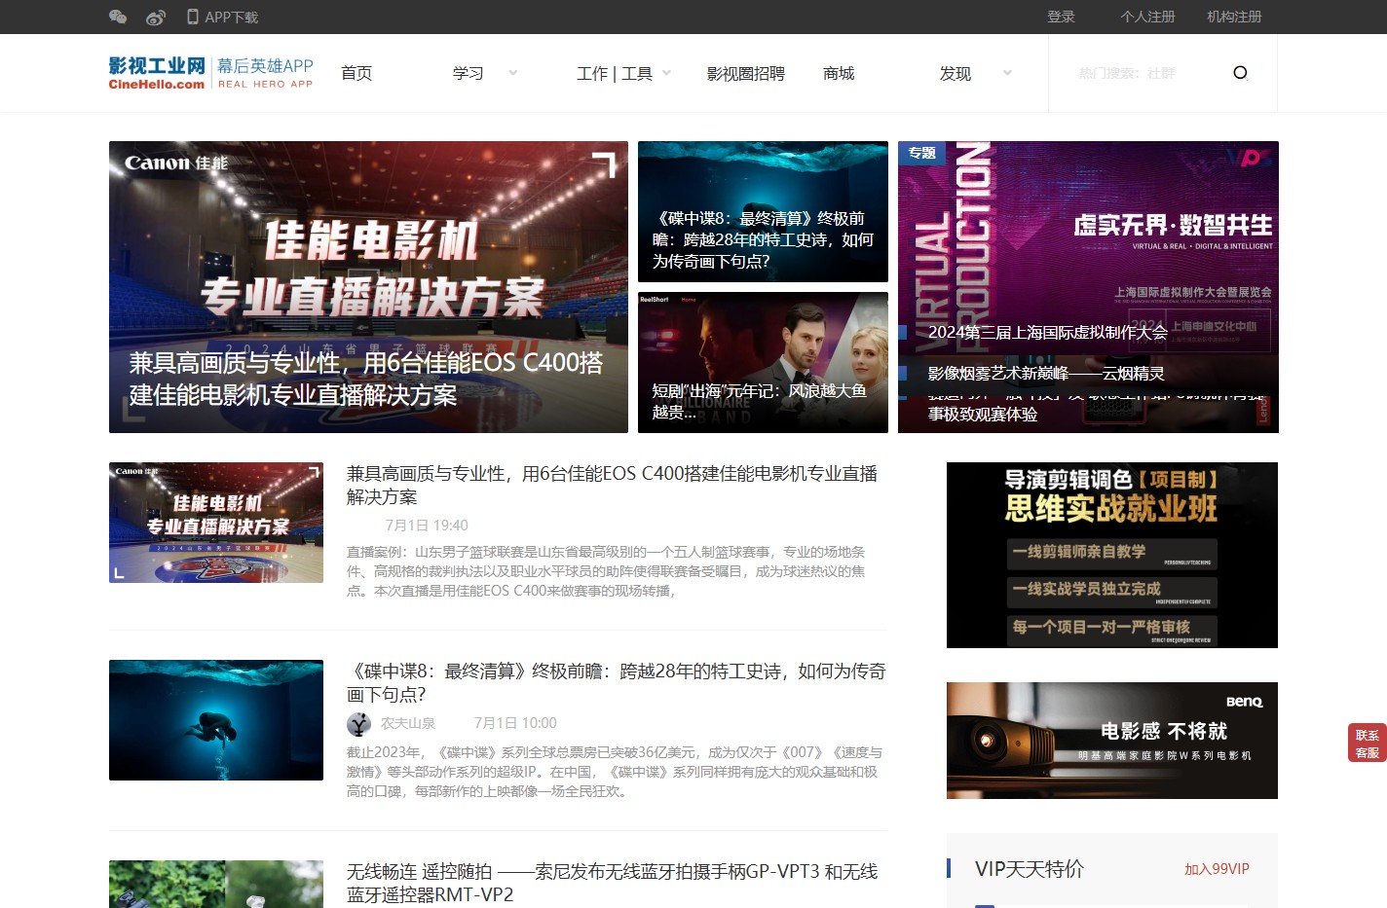Open the 碟中谍8 featured tile in carousel
The height and width of the screenshot is (908, 1387).
(763, 211)
